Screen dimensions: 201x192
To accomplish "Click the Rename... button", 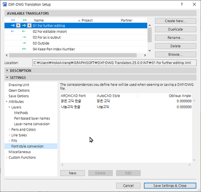I will point(175,38).
